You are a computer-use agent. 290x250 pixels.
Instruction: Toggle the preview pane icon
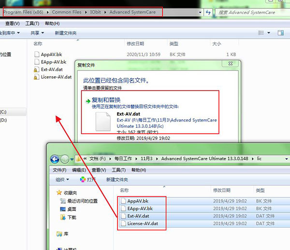click(x=280, y=33)
